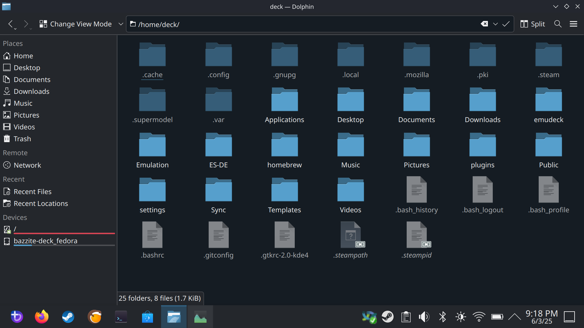Select the settings folder

[152, 196]
